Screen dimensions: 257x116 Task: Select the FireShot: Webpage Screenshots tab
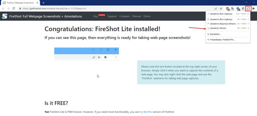20,3
